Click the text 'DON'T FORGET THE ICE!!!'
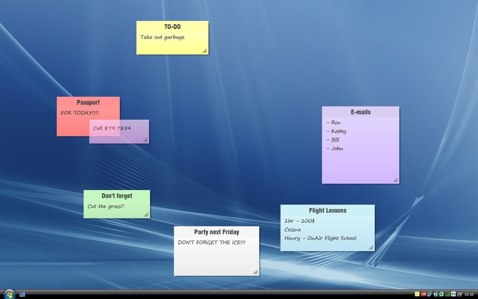The image size is (478, 299). click(x=212, y=242)
